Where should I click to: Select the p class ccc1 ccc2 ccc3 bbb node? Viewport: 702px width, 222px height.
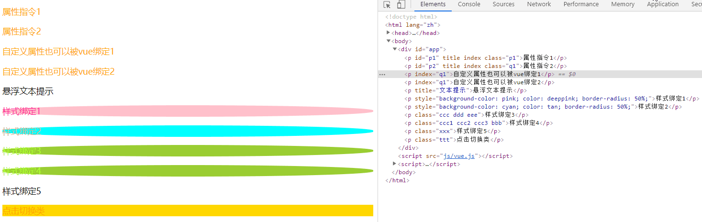[479, 123]
